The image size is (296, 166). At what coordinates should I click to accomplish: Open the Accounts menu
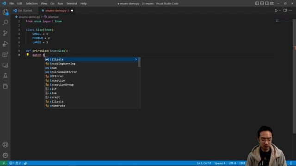[x=5, y=144]
